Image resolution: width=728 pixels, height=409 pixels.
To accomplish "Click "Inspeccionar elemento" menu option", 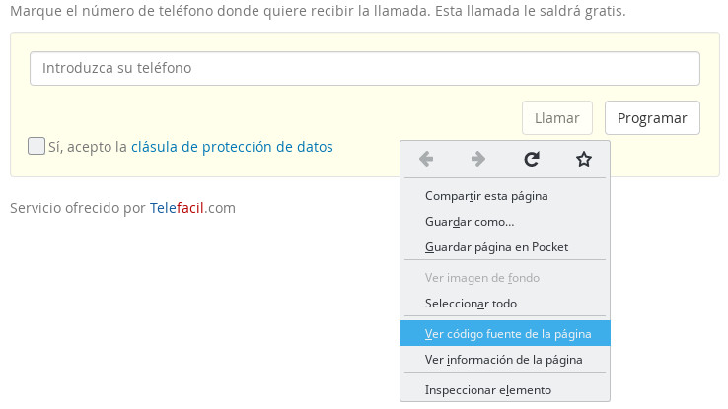I will pyautogui.click(x=487, y=390).
